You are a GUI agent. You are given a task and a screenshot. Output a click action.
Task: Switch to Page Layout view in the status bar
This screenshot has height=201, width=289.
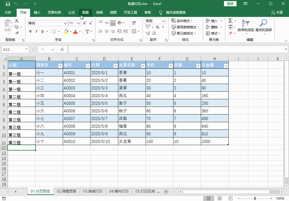point(220,198)
